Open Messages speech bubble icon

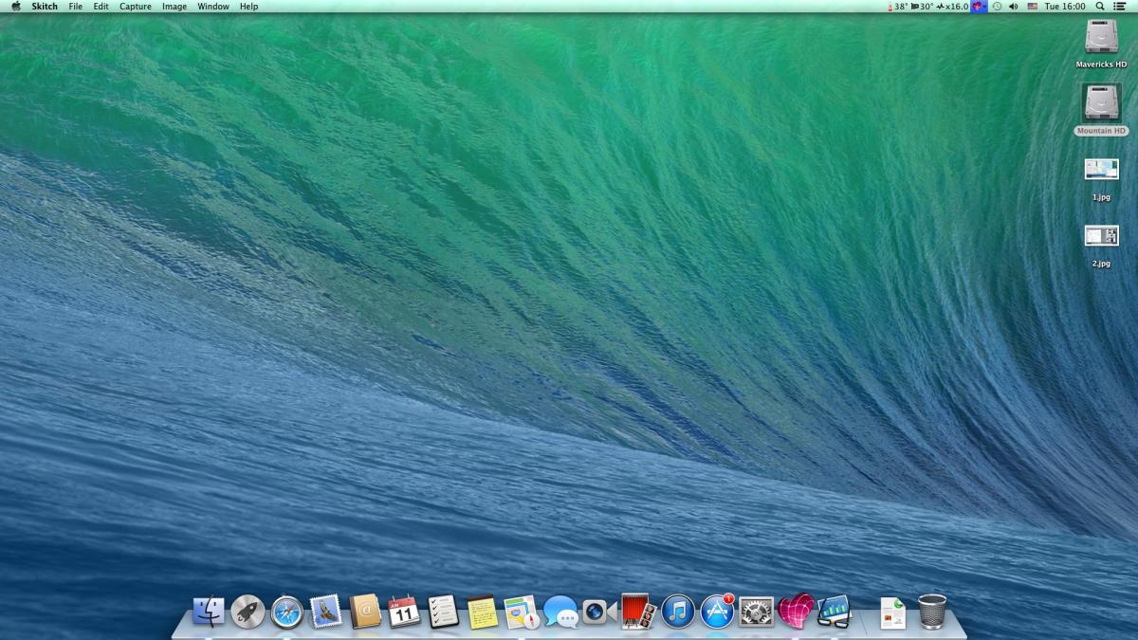[x=561, y=612]
